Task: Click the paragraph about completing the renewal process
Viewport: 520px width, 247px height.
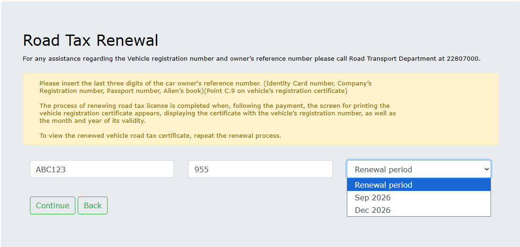Action: tap(218, 113)
